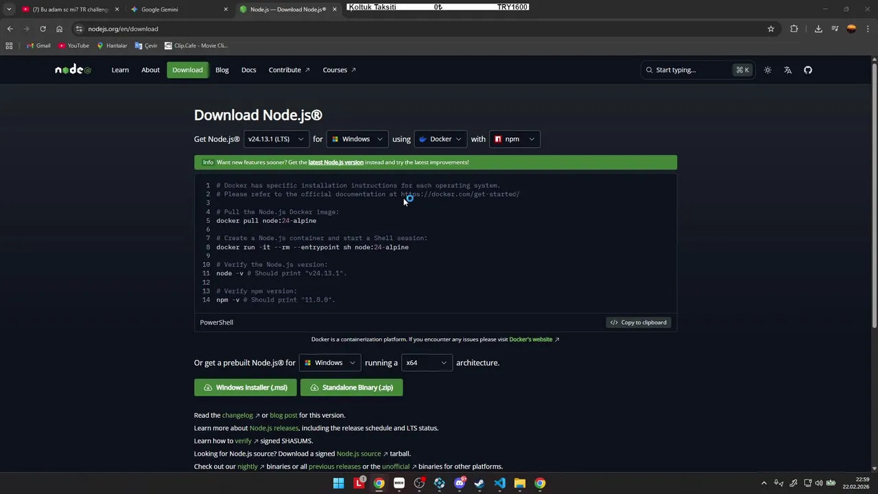Open the volume icon in the system tray
Screen dimensions: 878x494
click(818, 483)
